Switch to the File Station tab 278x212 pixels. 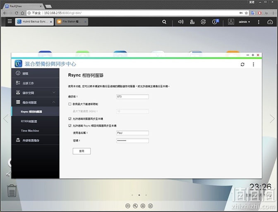tap(72, 21)
